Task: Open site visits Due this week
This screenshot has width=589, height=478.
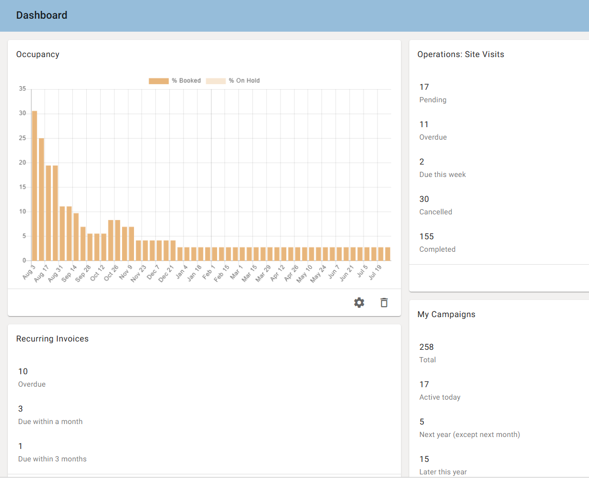Action: point(443,168)
